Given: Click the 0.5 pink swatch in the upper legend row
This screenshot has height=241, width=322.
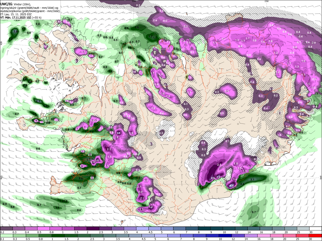Looking at the screenshot, I should 43,228.
